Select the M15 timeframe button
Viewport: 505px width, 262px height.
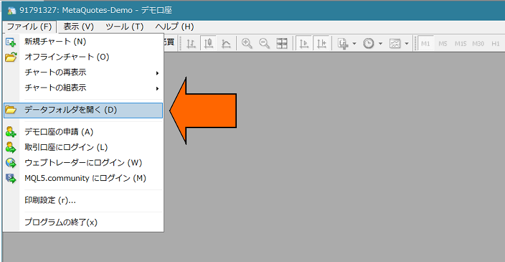point(461,43)
